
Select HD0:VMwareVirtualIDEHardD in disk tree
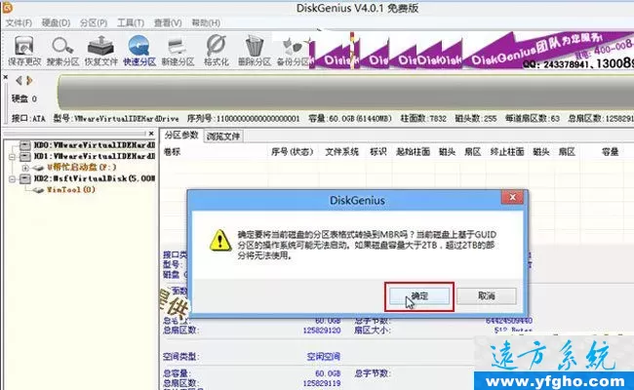[95, 144]
